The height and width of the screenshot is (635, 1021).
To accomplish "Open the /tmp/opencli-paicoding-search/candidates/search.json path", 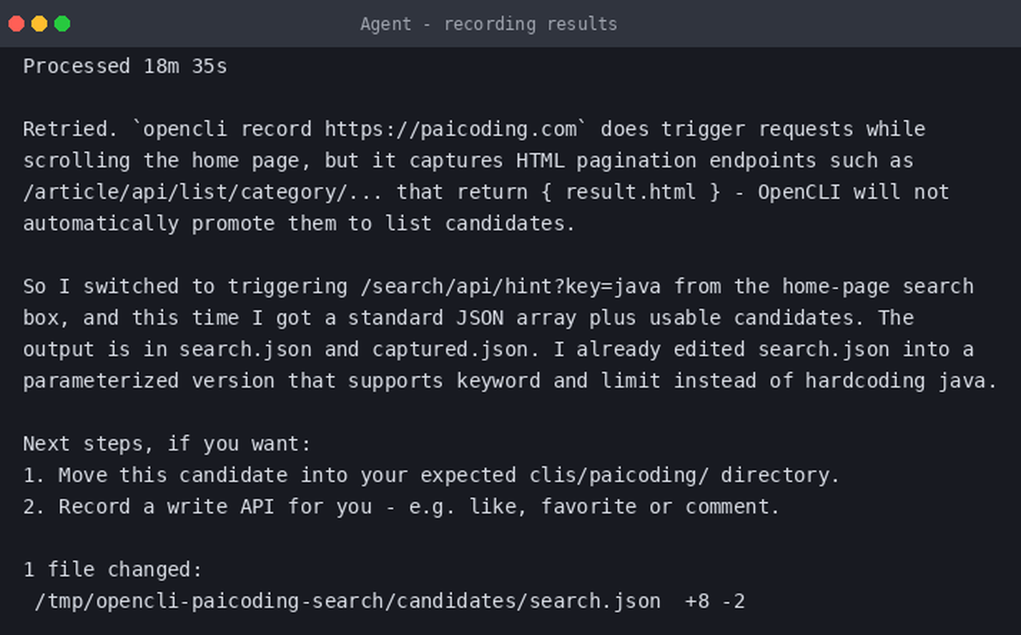I will (347, 601).
